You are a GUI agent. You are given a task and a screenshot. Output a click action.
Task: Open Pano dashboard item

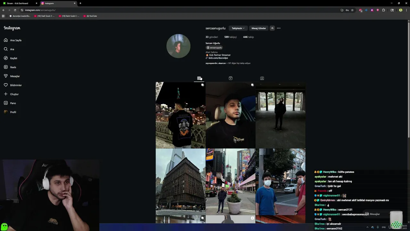pos(10,103)
